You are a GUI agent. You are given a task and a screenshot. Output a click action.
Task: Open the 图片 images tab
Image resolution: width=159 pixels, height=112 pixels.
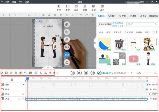101,16
